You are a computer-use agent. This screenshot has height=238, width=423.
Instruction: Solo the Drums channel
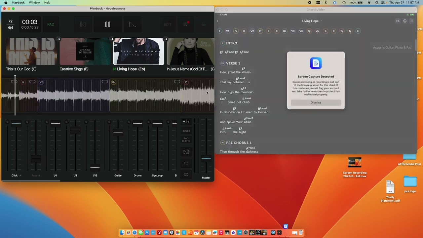click(x=129, y=122)
